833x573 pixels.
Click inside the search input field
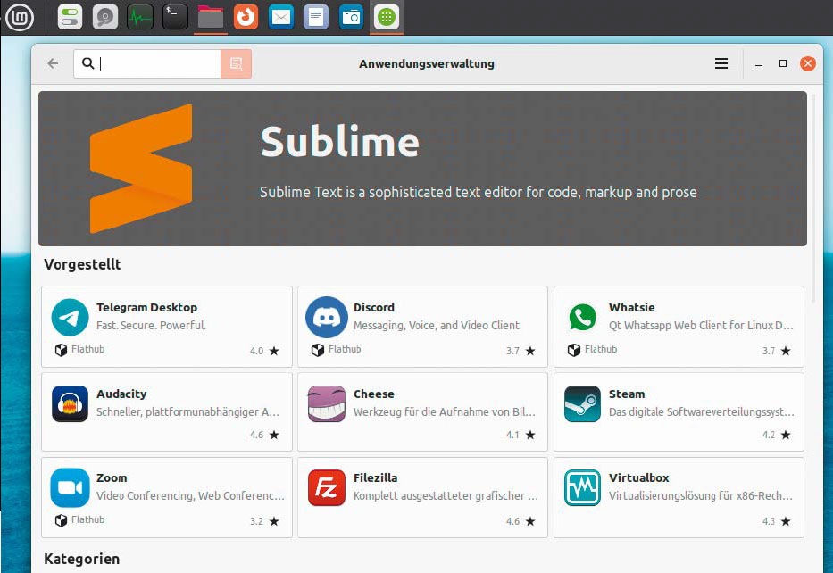147,63
